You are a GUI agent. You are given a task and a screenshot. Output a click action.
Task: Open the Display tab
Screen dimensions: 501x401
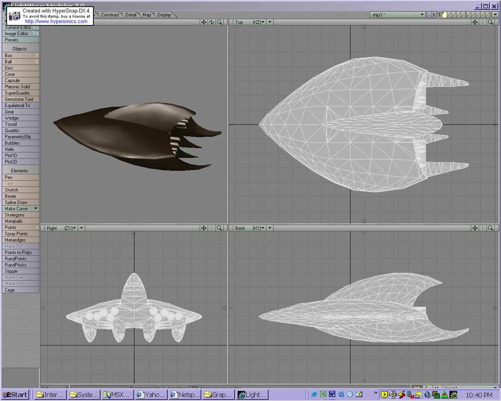coord(164,15)
